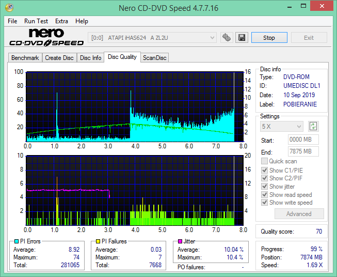Screen dimensions: 337x277
Task: Click the PI Errors maximum 74 value
Action: point(76,257)
